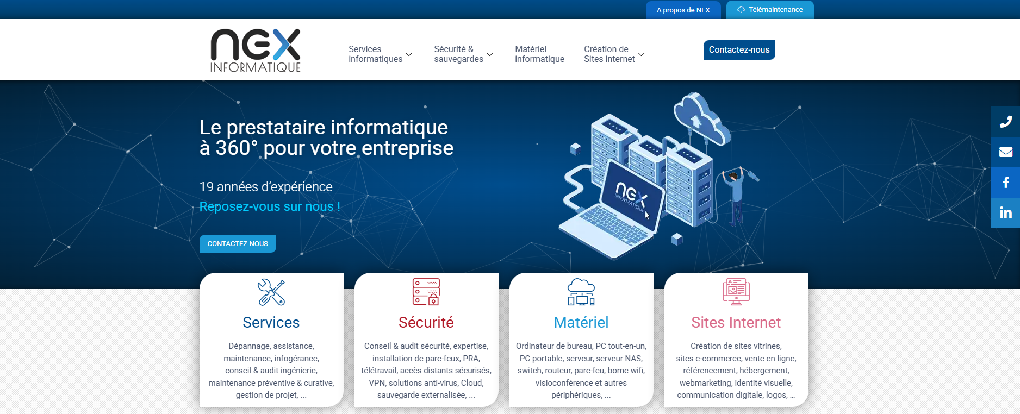Click the Conseil & audit sécurité description text
The image size is (1020, 414).
[x=426, y=371]
